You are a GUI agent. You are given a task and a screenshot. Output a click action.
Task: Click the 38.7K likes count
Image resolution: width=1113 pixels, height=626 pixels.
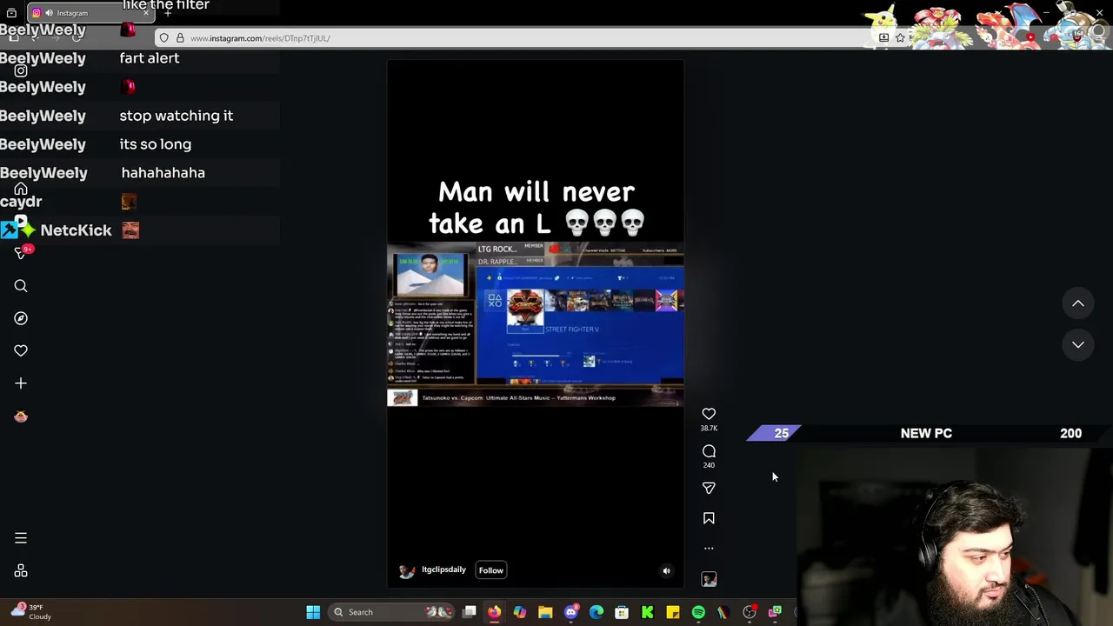click(x=709, y=429)
